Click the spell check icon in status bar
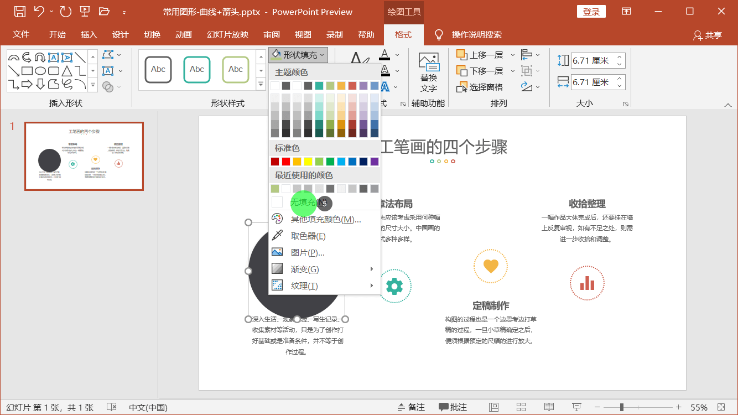Viewport: 738px width, 415px height. pos(112,407)
